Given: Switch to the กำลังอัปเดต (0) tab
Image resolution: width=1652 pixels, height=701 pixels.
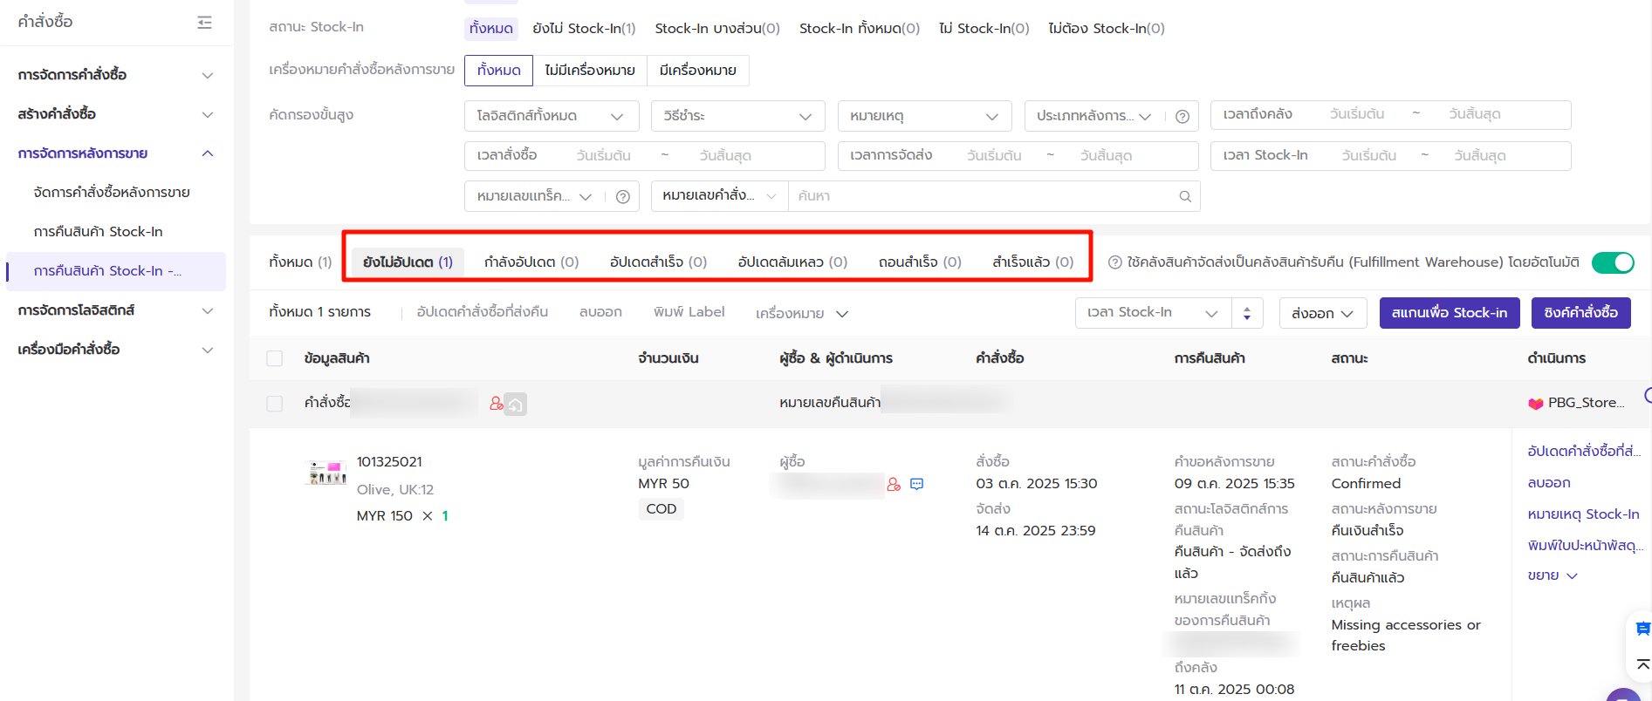Looking at the screenshot, I should pos(531,262).
